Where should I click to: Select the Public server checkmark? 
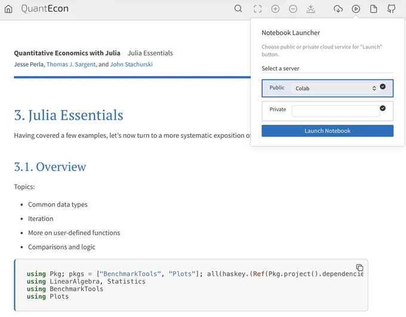[x=383, y=87]
